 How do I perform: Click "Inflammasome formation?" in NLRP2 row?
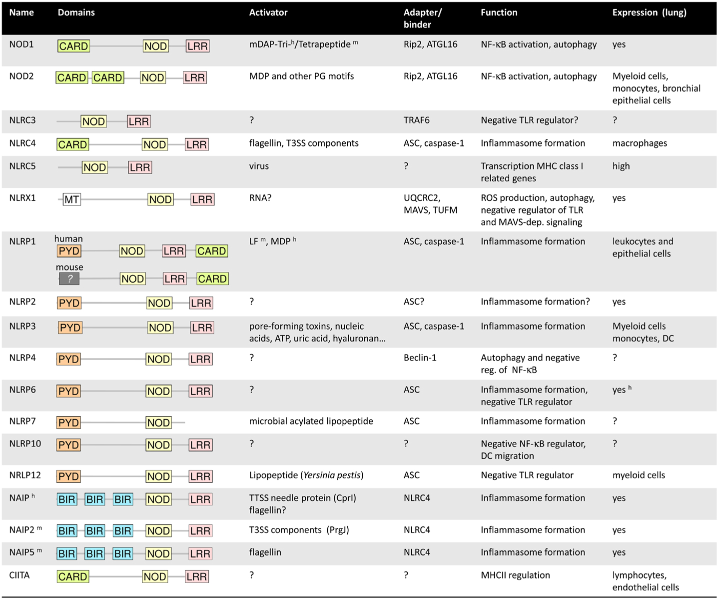535,301
